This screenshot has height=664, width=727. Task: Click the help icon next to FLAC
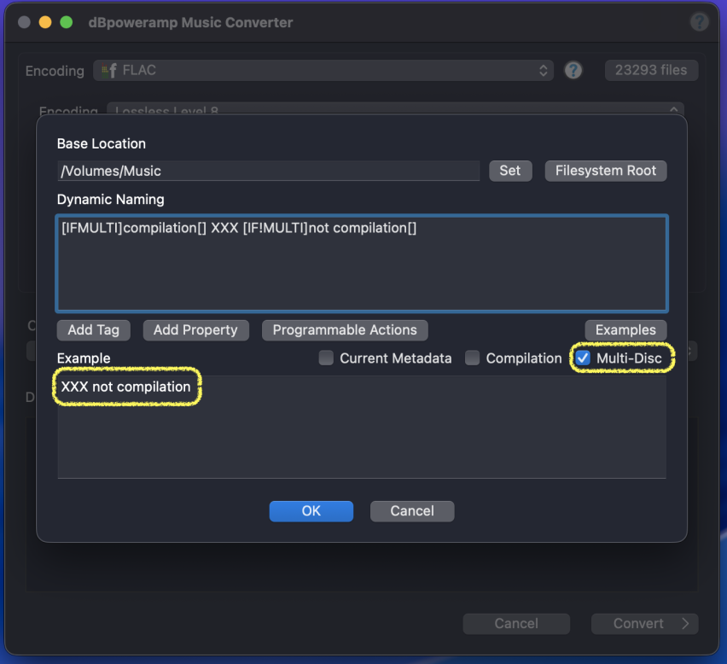(x=573, y=71)
